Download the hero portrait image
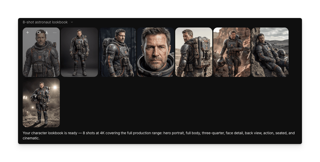Viewport: 320px width, 162px height. tap(47, 33)
